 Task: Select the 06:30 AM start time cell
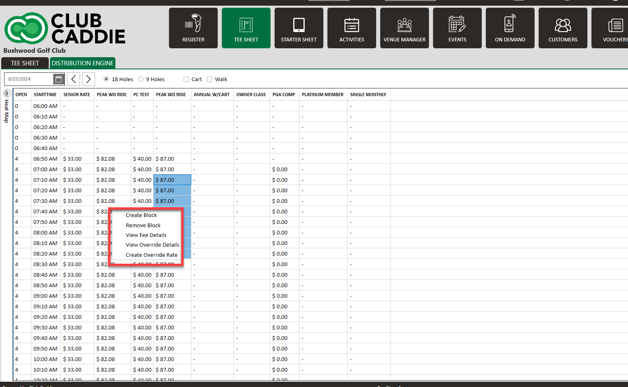(45, 138)
